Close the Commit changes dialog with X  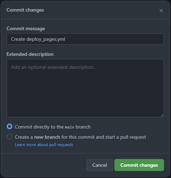coord(161,11)
